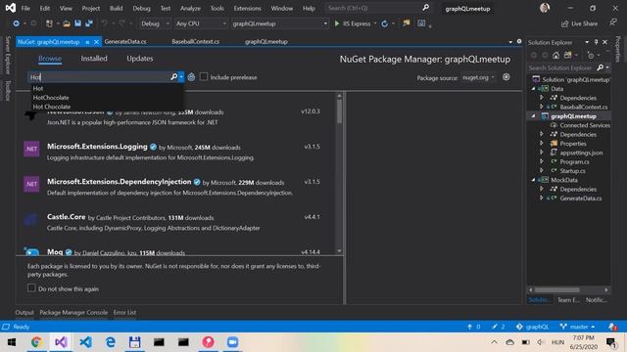Click the save all files toolbar icon

point(89,23)
